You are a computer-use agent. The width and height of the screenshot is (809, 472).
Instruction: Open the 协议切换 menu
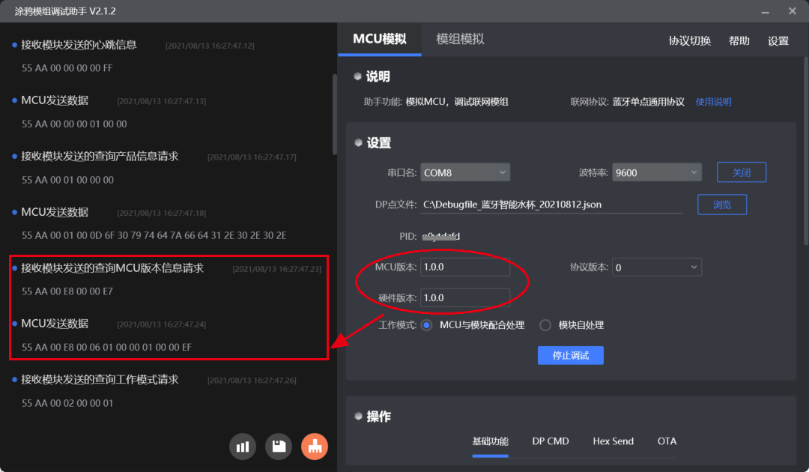point(690,40)
